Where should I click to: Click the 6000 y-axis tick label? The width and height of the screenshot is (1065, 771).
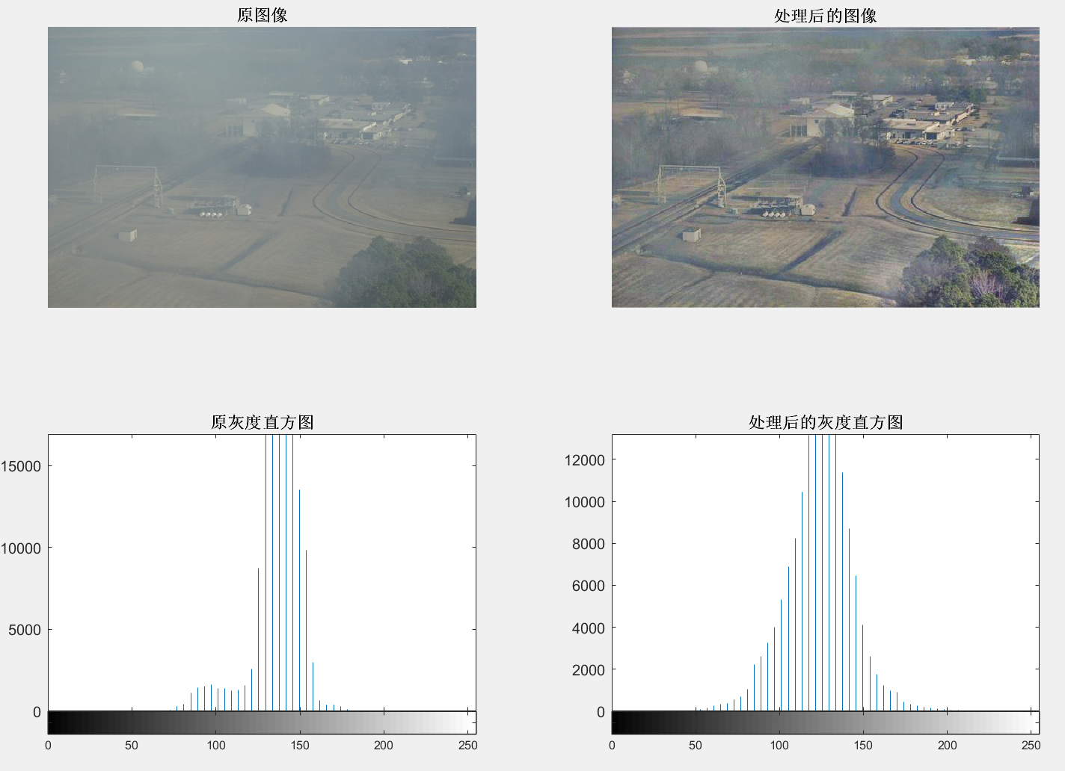click(589, 586)
